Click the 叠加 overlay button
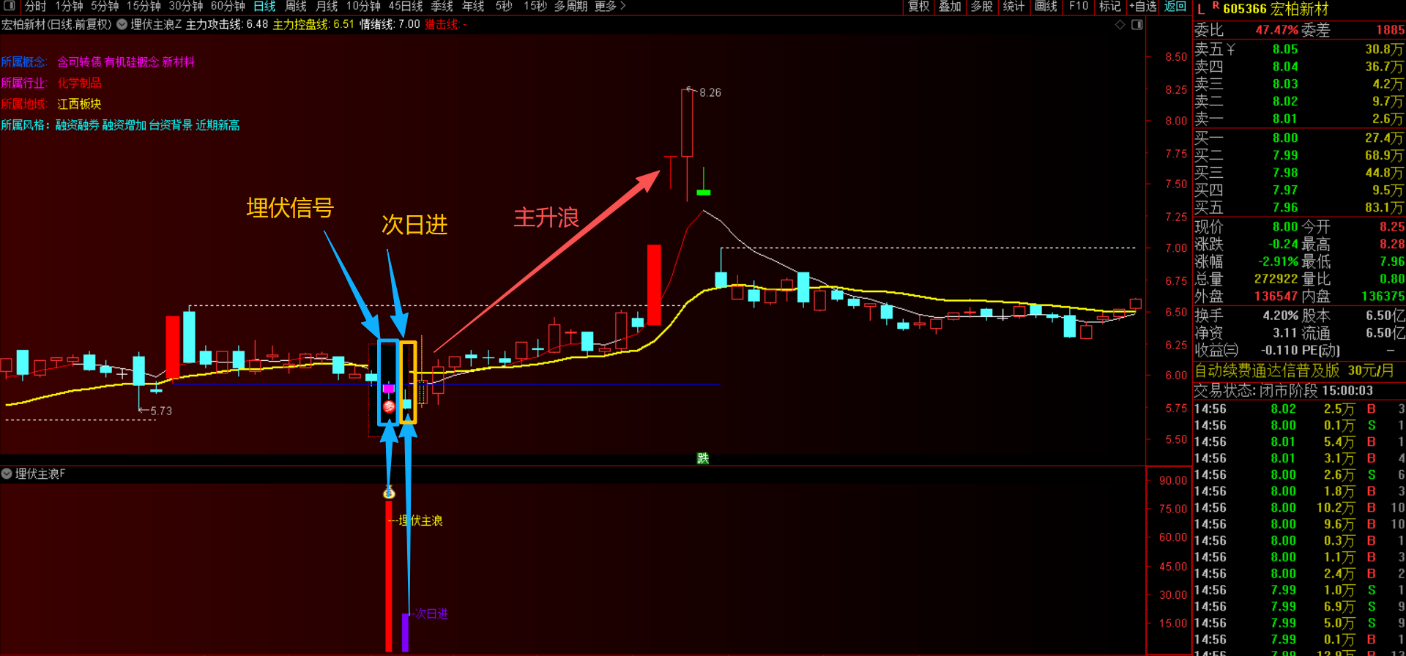The image size is (1406, 656). tap(950, 6)
